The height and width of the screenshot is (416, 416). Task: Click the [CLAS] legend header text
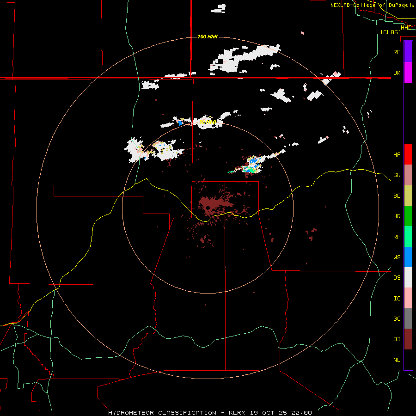(391, 32)
